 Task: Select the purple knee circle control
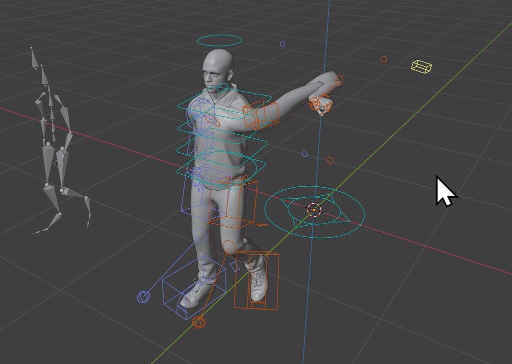pos(200,236)
